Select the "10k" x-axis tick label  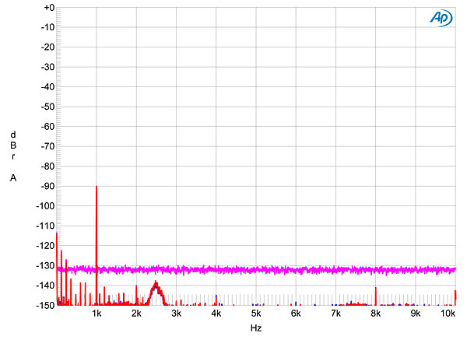tap(448, 314)
